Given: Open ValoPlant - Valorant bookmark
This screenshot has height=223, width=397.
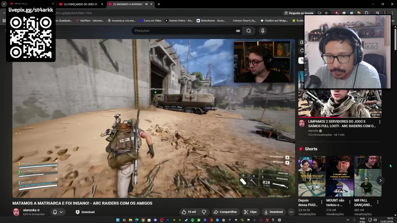Looking at the screenshot, I should click(89, 21).
